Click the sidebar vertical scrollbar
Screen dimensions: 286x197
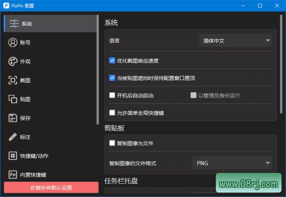tap(97, 70)
